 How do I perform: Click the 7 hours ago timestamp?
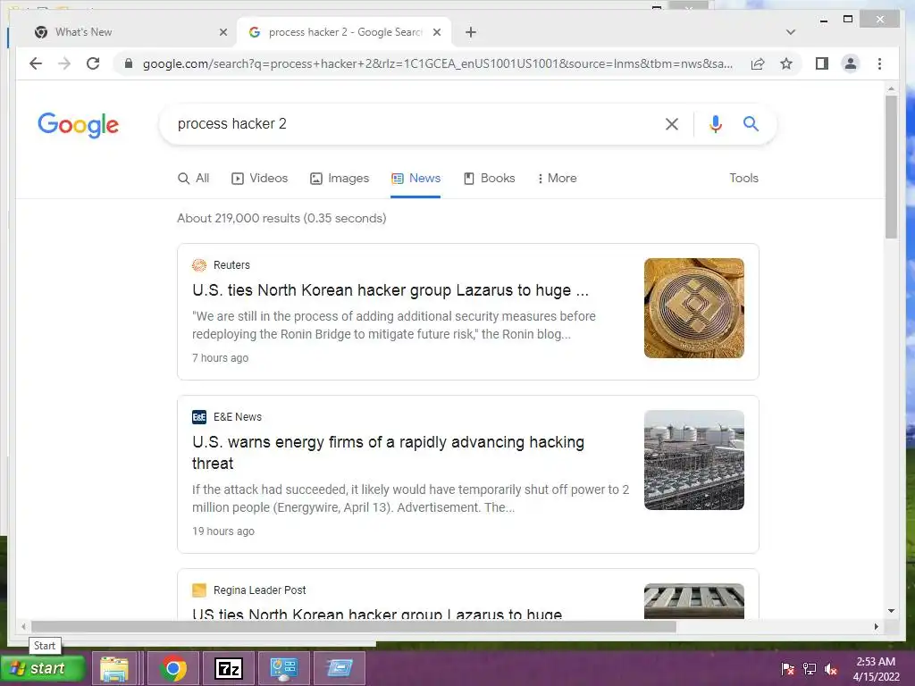pyautogui.click(x=220, y=358)
